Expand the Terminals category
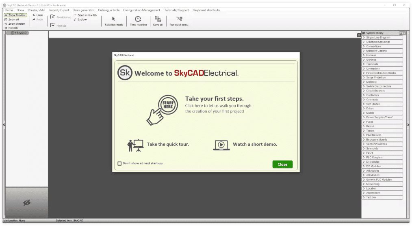 coord(382,64)
